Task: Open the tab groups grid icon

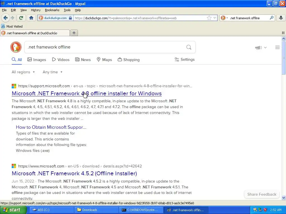Action: point(283,33)
